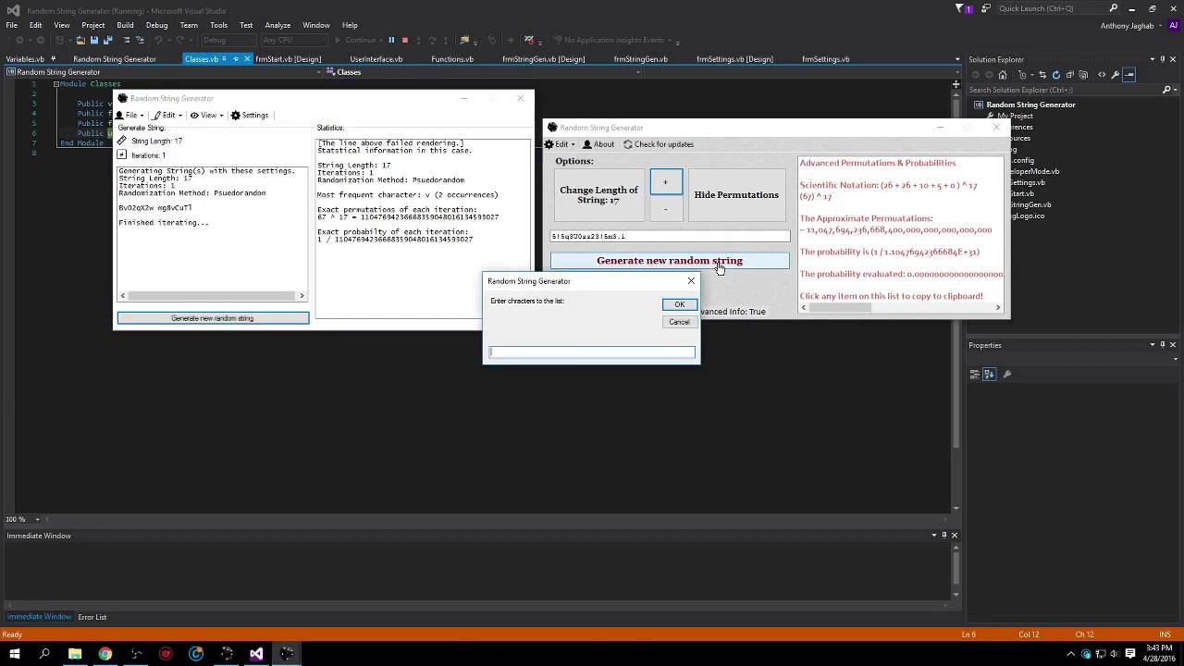The image size is (1184, 666).
Task: Click Check for updates in right generator window
Action: tap(659, 144)
